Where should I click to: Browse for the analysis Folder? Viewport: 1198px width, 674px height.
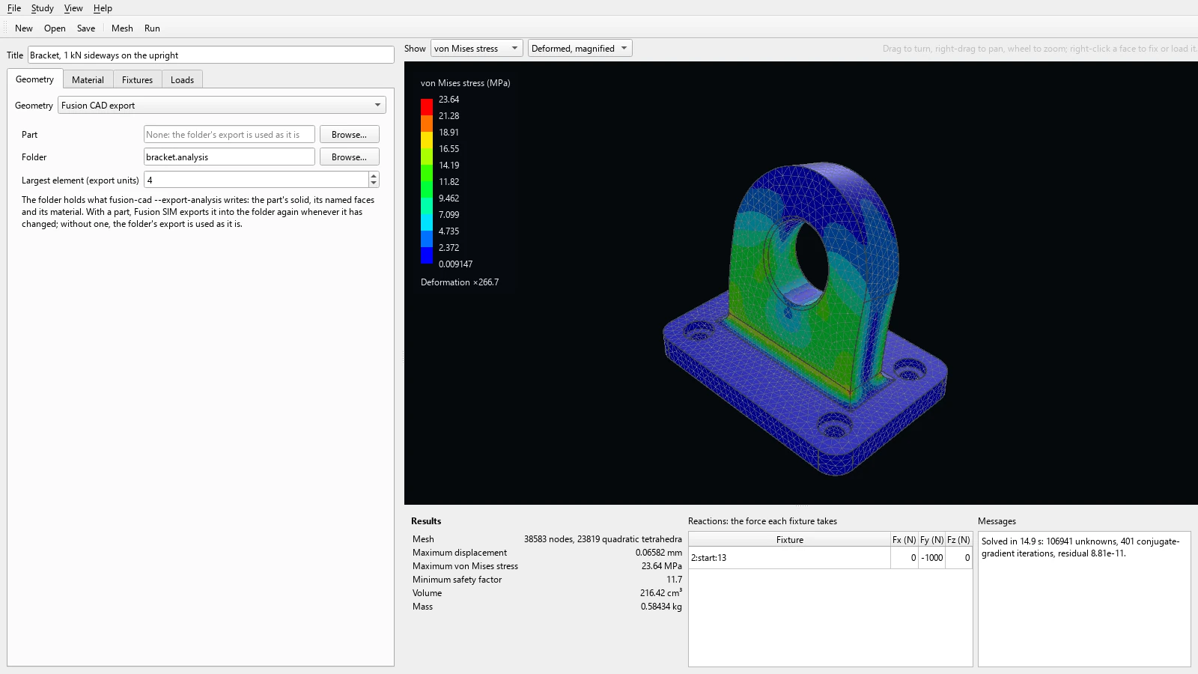click(x=349, y=157)
